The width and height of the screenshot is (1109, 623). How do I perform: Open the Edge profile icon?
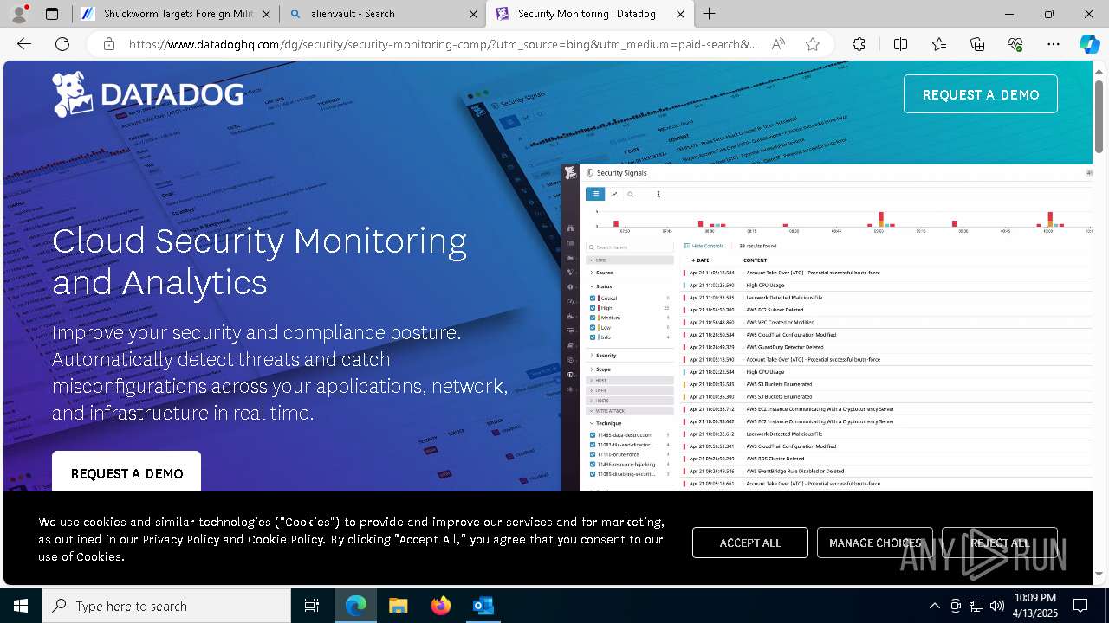pos(19,14)
